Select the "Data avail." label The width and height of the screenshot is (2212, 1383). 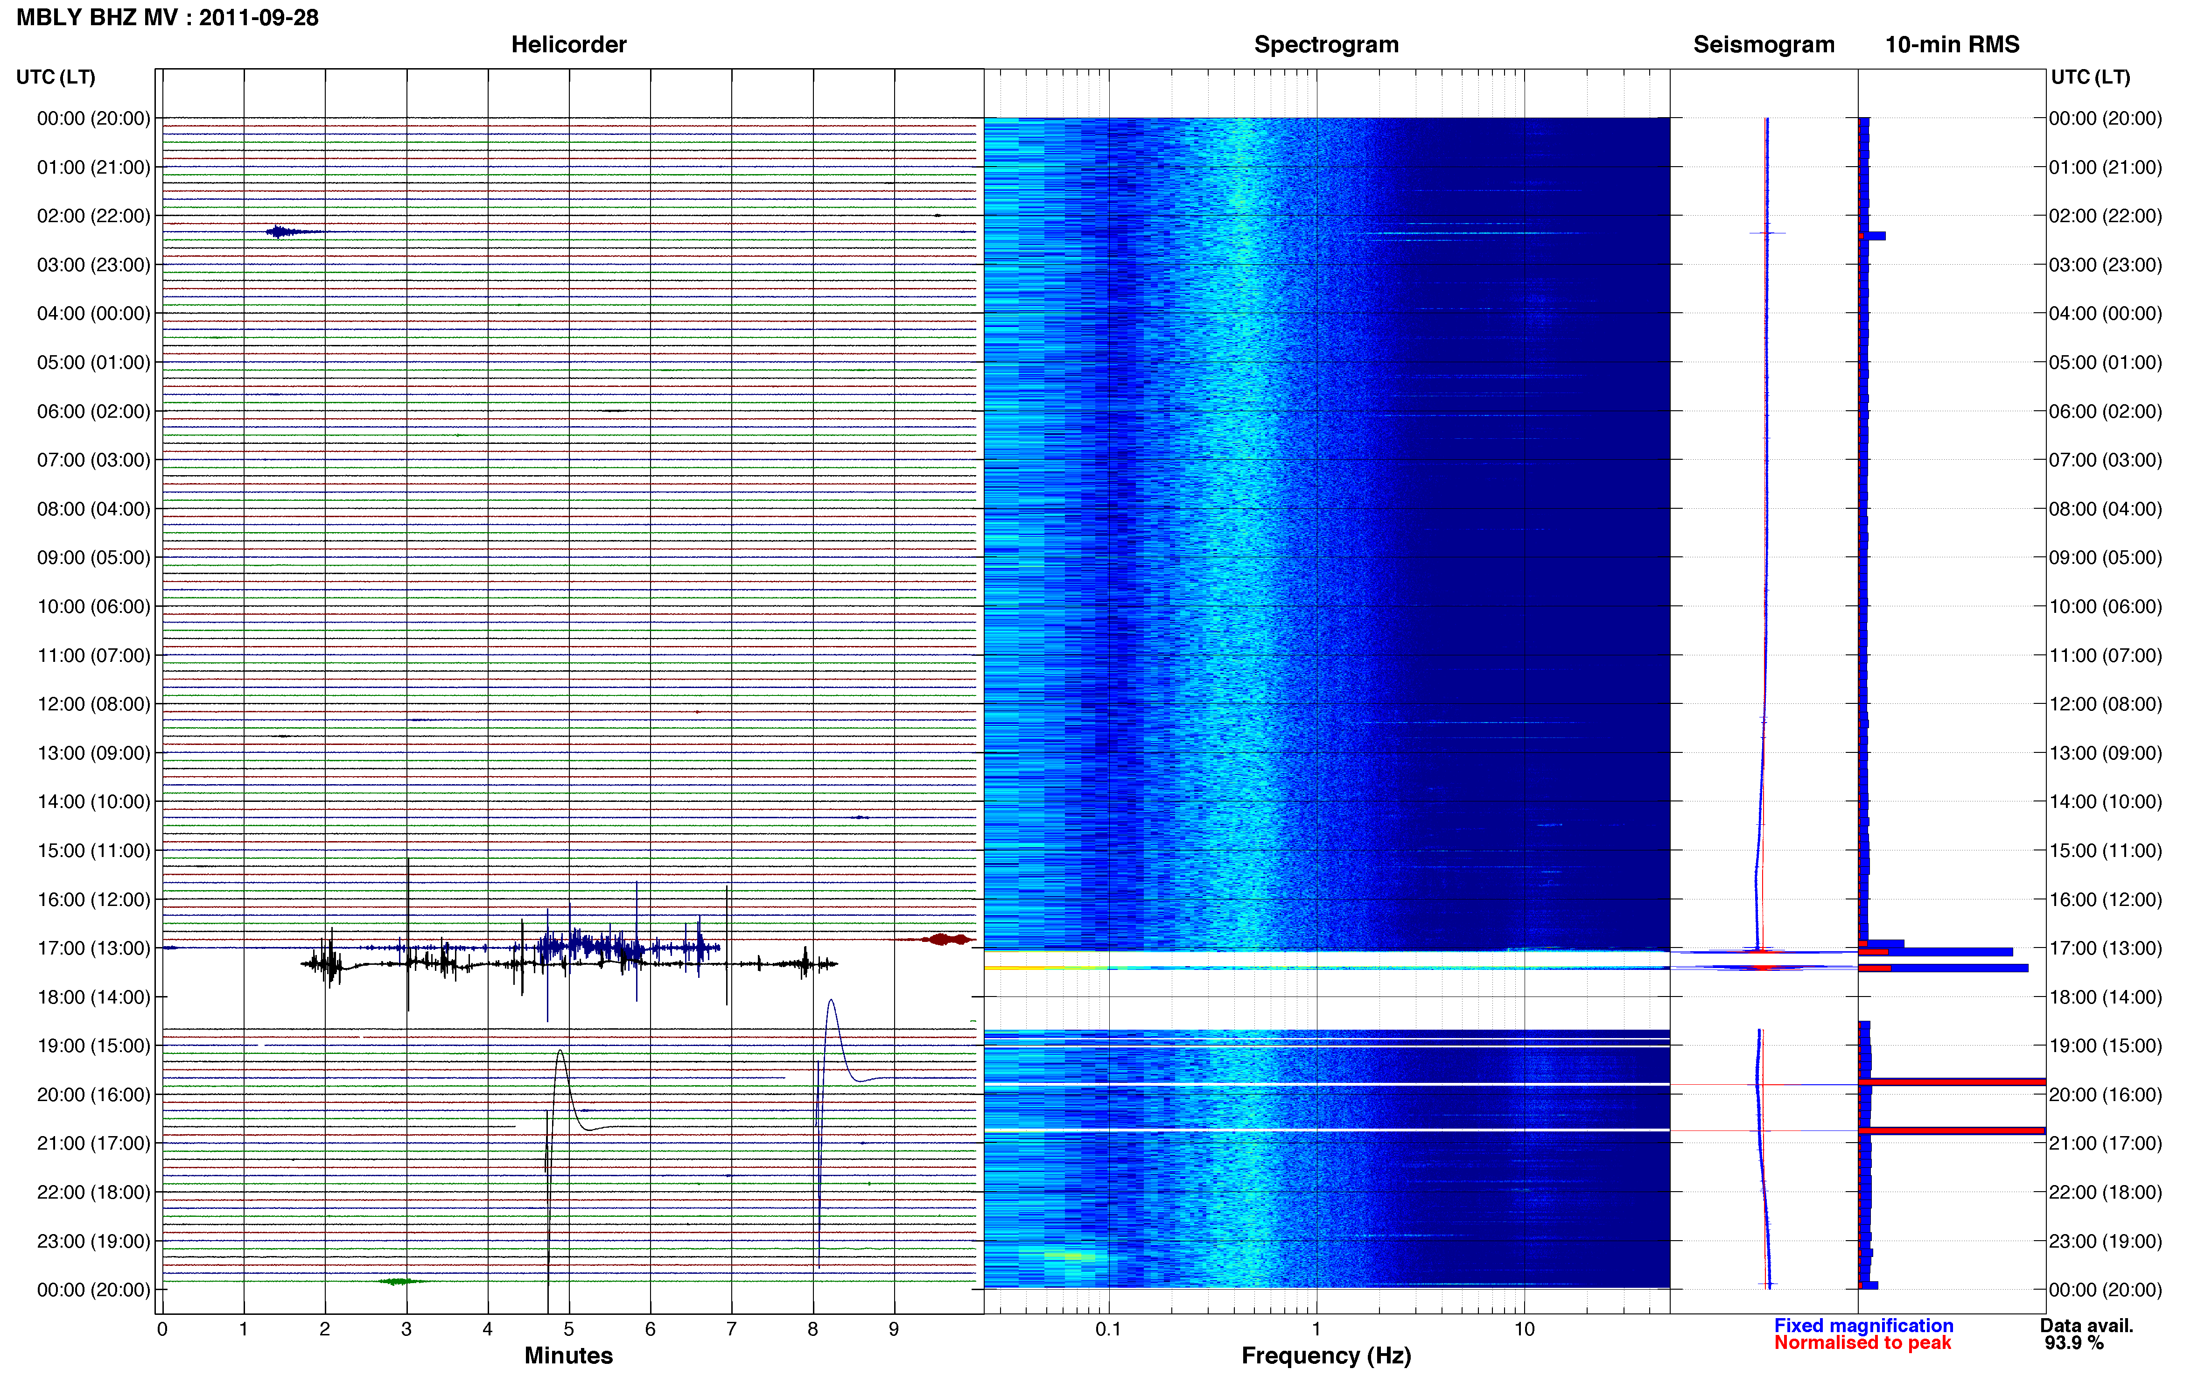(2087, 1326)
